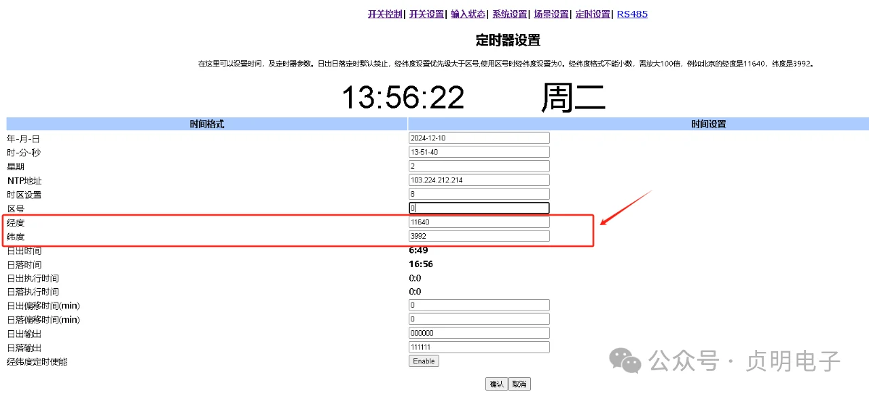Open the 开关控制 navigation link

coord(385,14)
